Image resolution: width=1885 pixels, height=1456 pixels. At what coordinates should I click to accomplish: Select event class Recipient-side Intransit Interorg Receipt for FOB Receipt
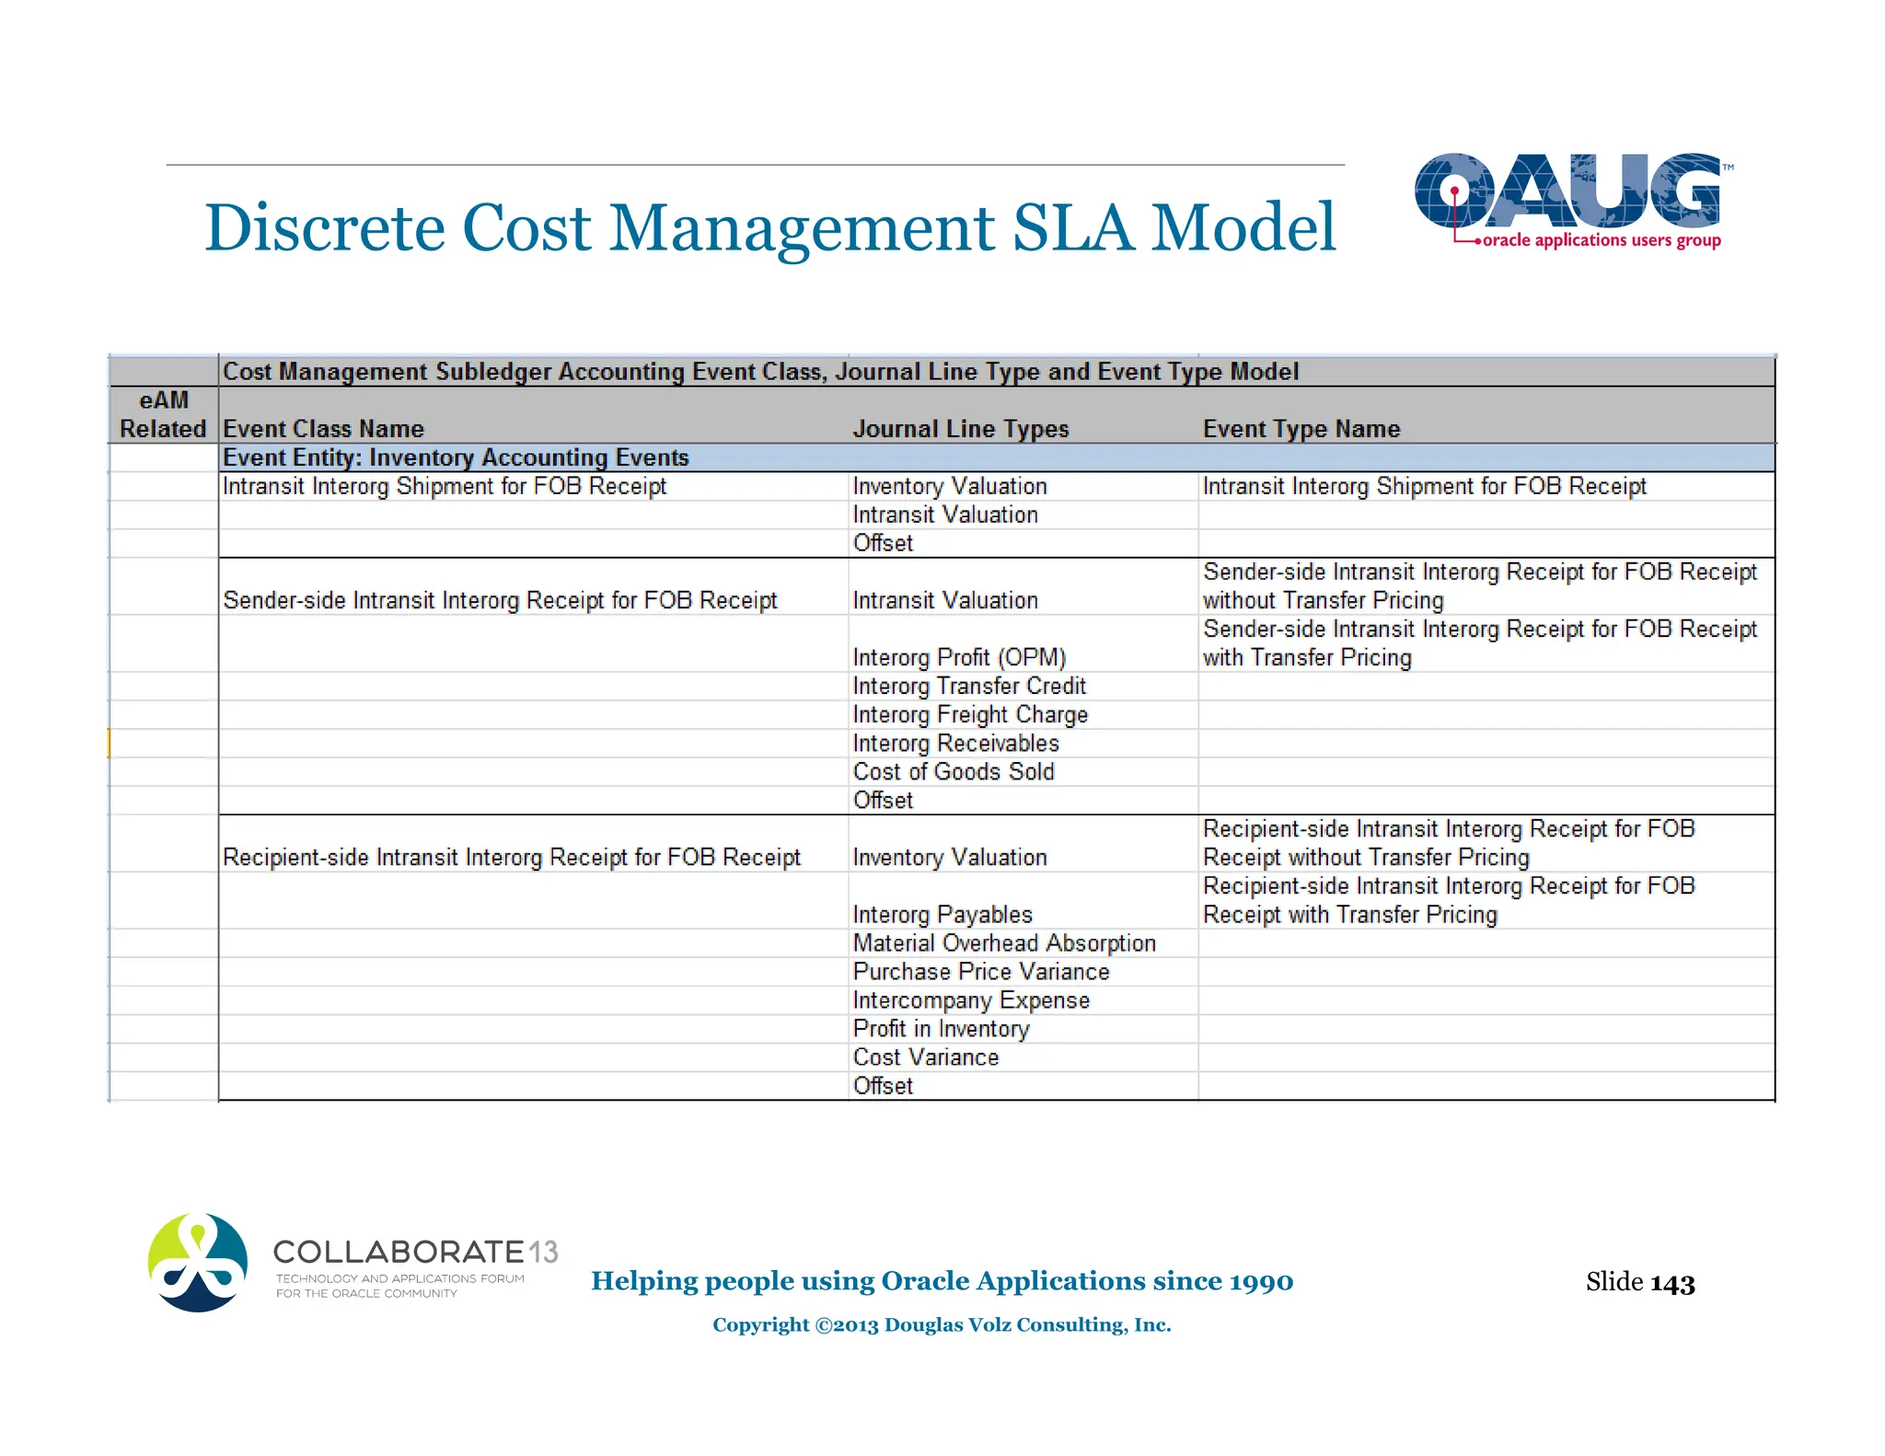click(512, 857)
